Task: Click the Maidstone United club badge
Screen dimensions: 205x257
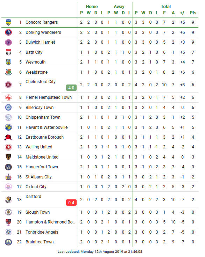Action: coord(8,157)
